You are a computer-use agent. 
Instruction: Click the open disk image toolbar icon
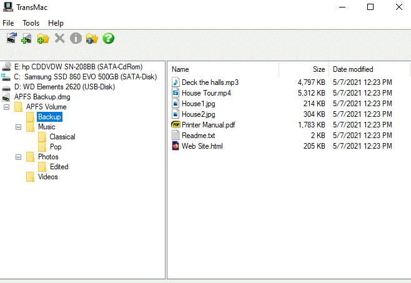point(27,39)
